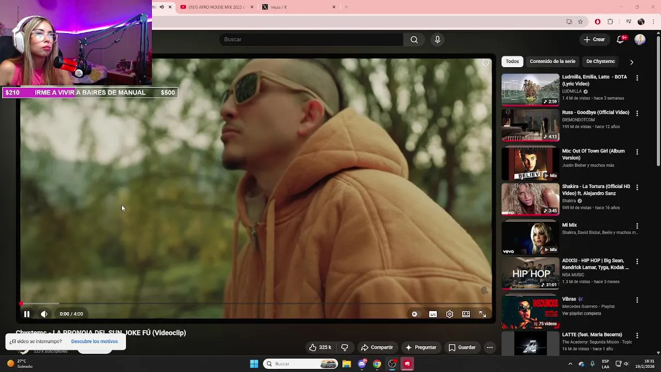Open ADIXSI HIP HOP video title
Viewport: 661px width, 372px height.
click(595, 264)
